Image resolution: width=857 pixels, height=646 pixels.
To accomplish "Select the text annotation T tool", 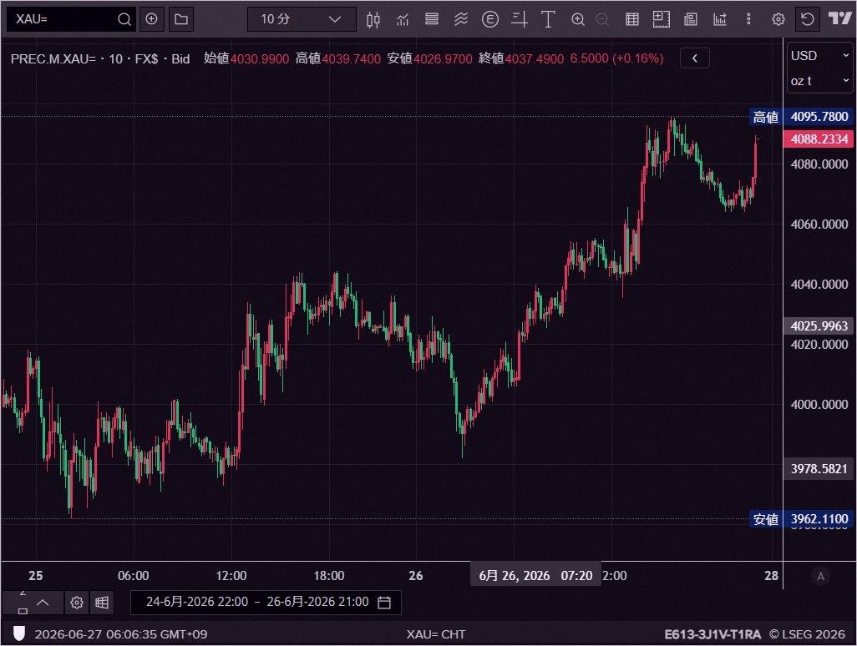I will 548,20.
